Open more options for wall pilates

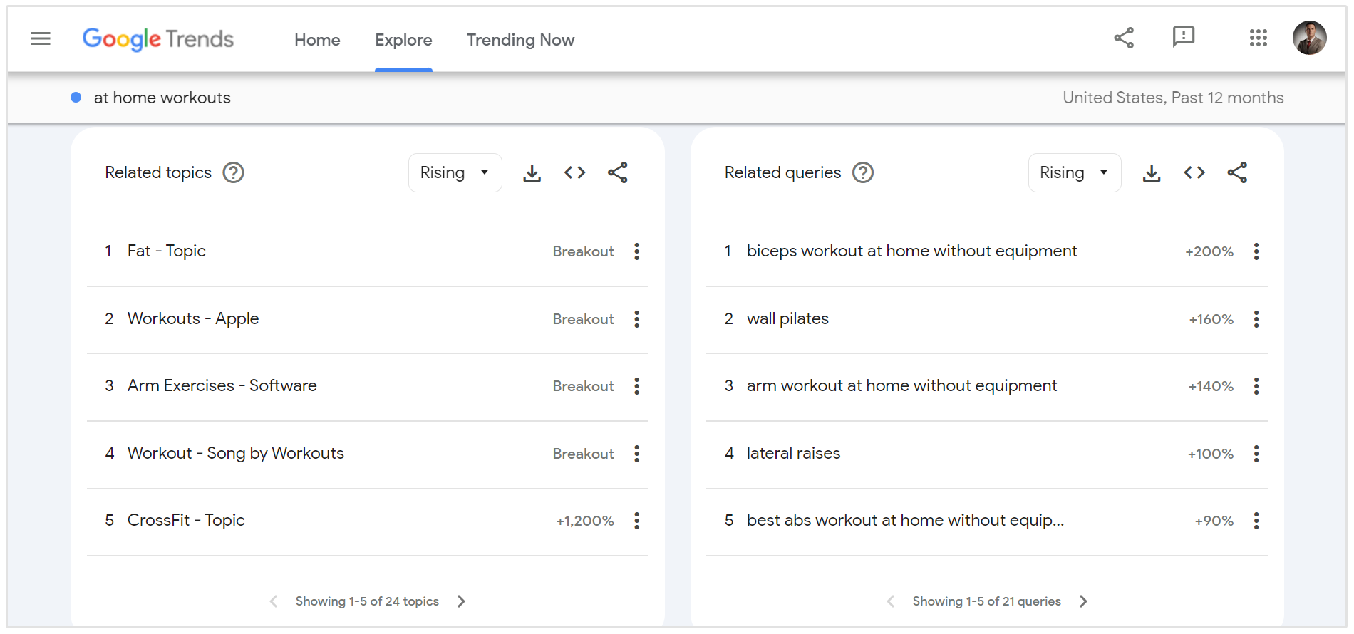click(1256, 319)
